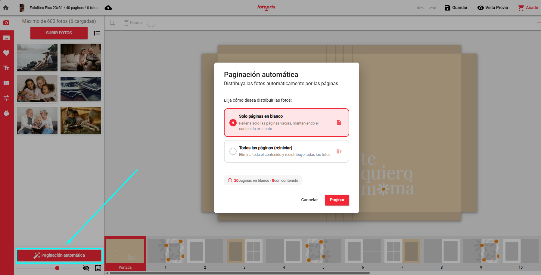Select the text tool in sidebar

tap(6, 68)
